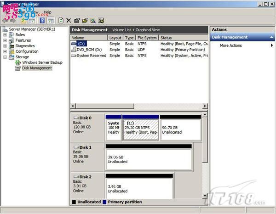Click the Settings wizard toolbar icon
Image resolution: width=276 pixels, height=214 pixels.
tap(101, 21)
